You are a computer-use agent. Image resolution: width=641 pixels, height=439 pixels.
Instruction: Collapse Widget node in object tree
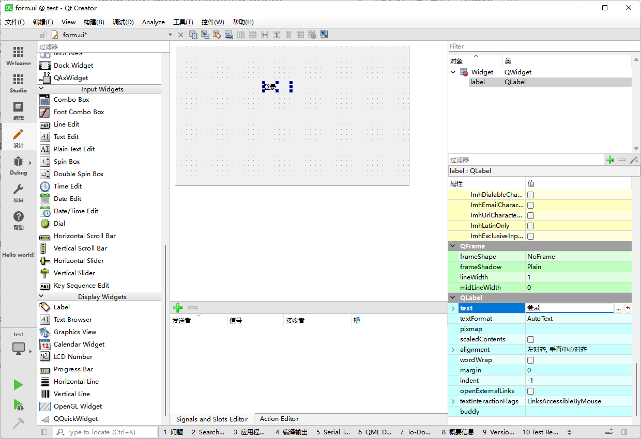(453, 72)
